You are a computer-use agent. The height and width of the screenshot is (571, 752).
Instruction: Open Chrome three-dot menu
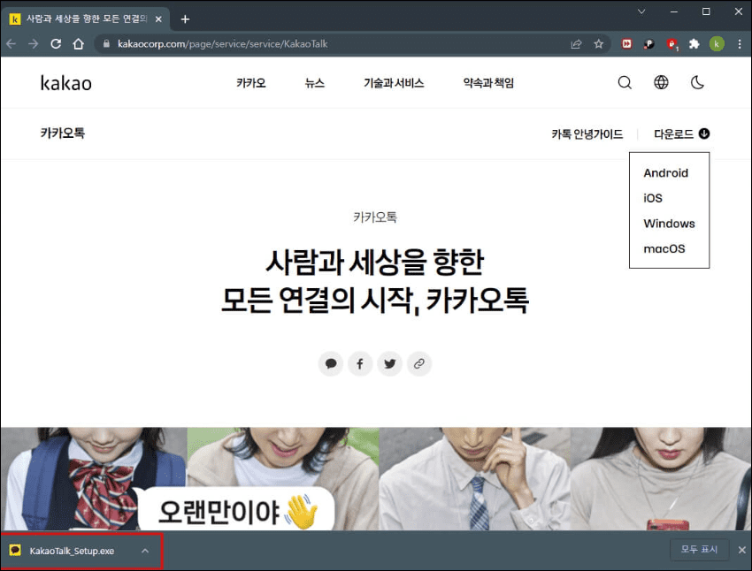[739, 44]
